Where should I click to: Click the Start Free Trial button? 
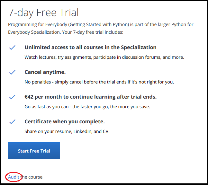(34, 151)
